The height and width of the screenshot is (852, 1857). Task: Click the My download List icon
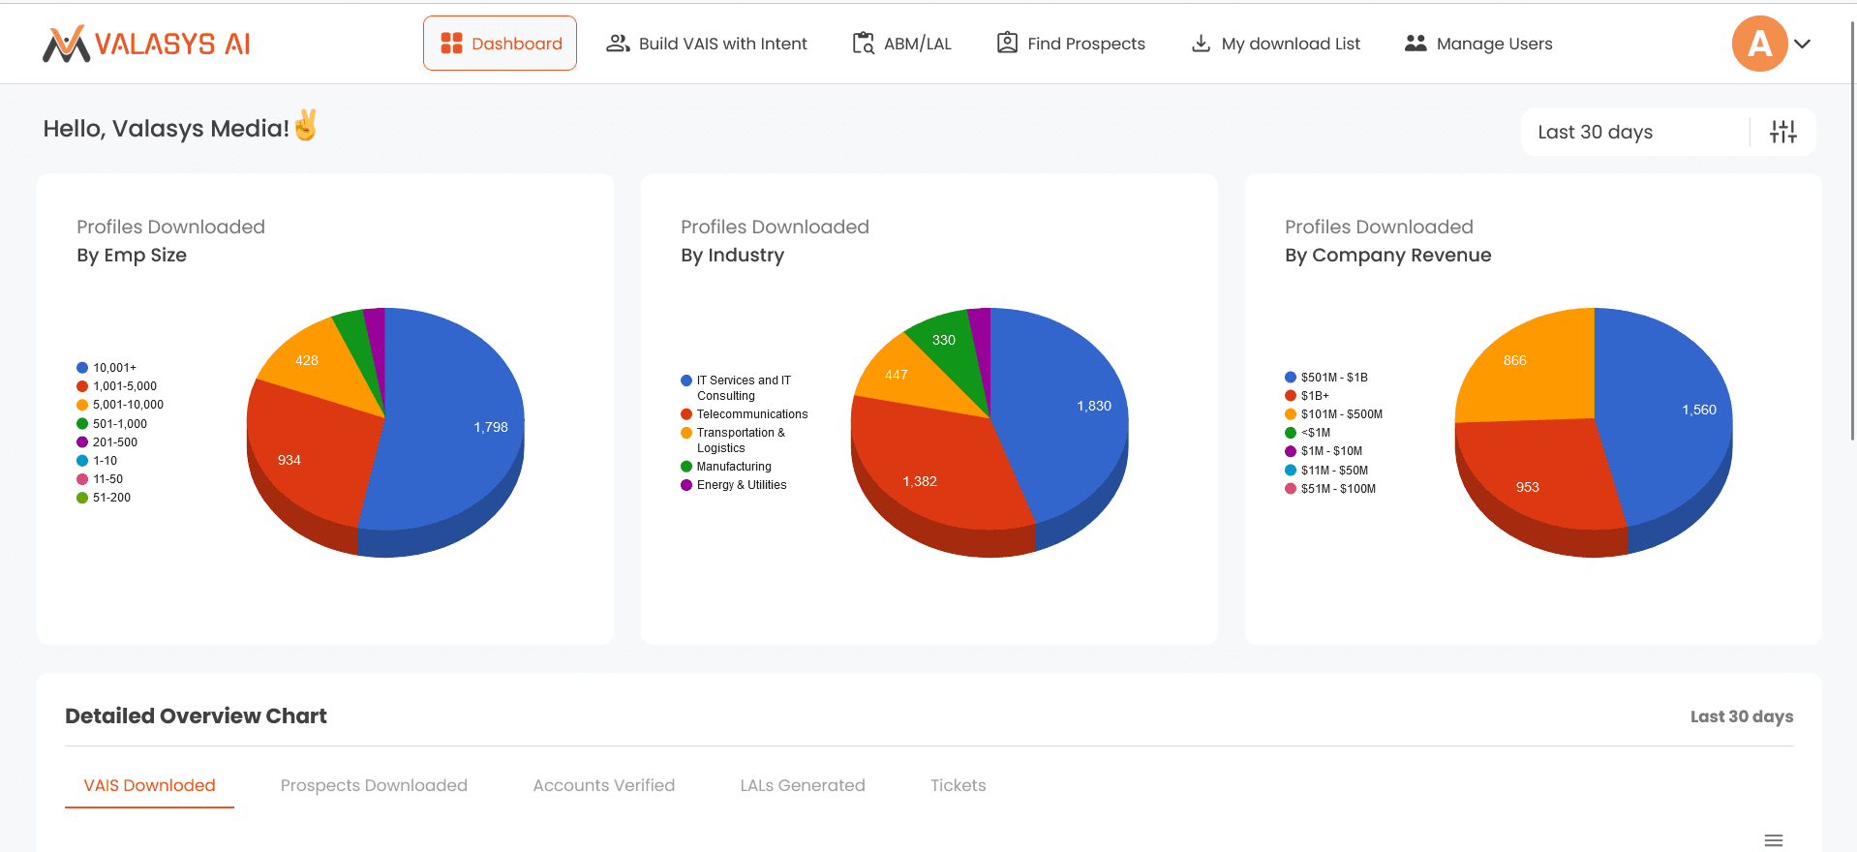[x=1201, y=44]
